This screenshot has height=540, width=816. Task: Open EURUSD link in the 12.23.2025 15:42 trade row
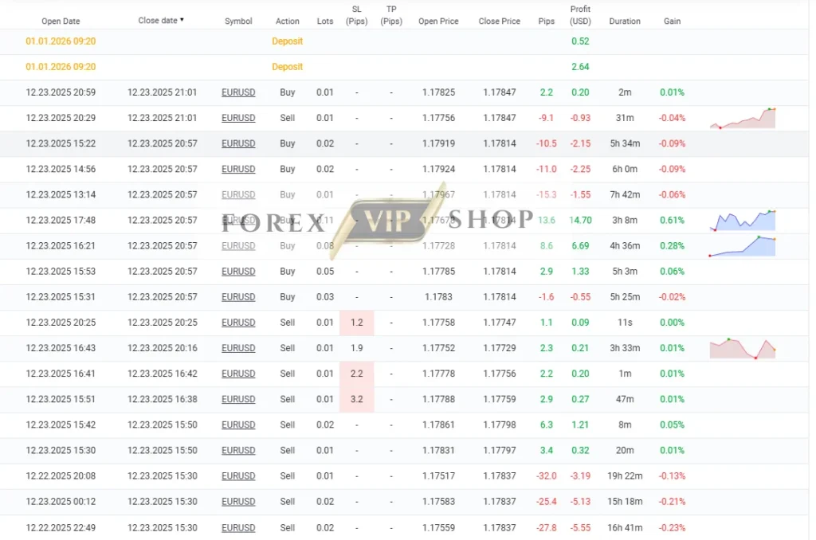click(x=238, y=425)
